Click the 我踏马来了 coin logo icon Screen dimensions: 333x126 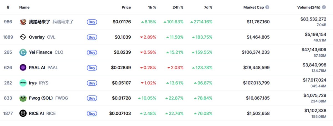(23, 22)
